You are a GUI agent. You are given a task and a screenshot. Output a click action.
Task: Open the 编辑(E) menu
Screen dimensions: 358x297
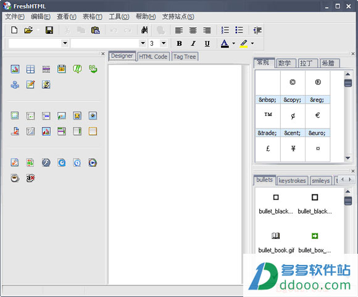[40, 17]
